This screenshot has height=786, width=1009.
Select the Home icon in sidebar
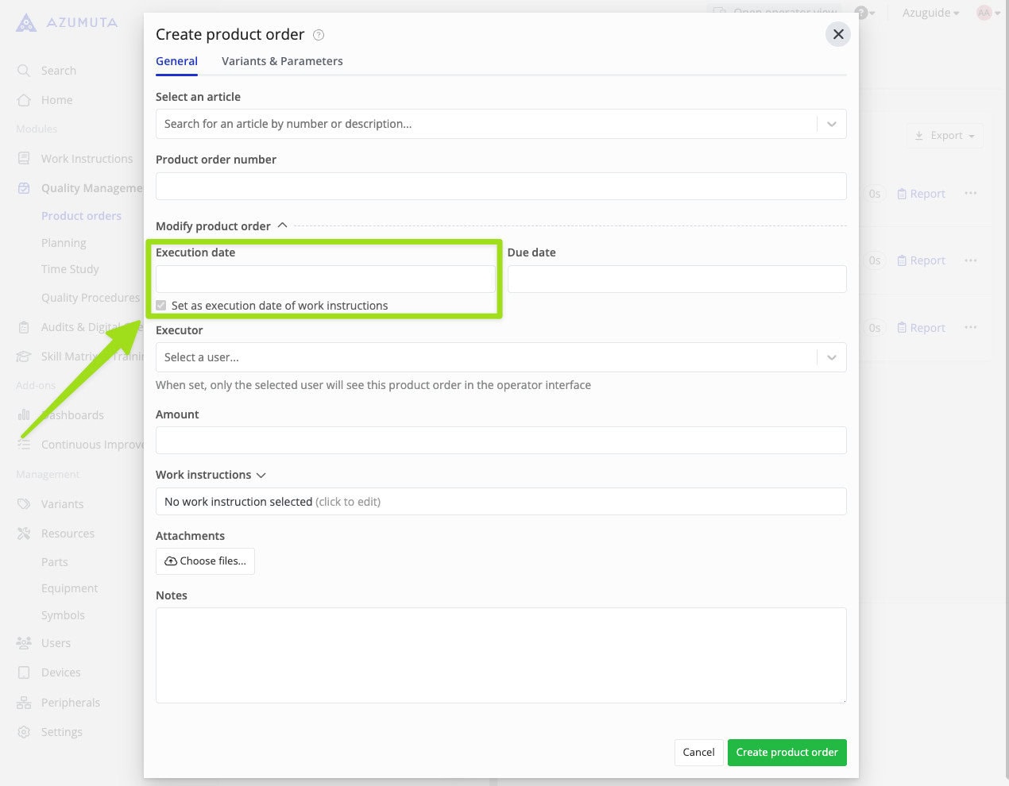coord(24,100)
